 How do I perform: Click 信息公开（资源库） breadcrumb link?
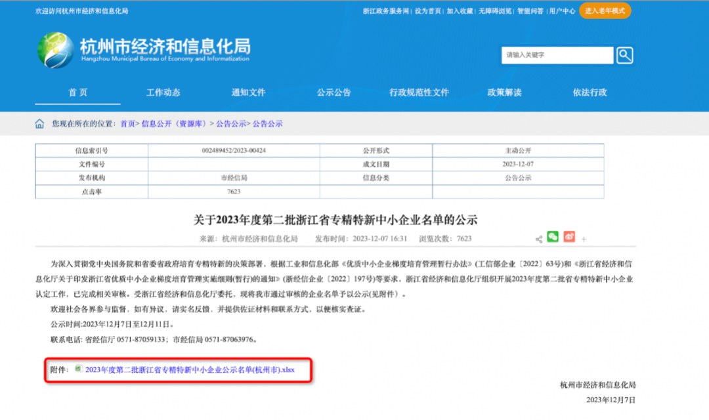tap(174, 123)
